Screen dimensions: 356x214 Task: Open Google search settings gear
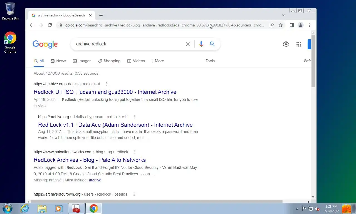coord(286,44)
